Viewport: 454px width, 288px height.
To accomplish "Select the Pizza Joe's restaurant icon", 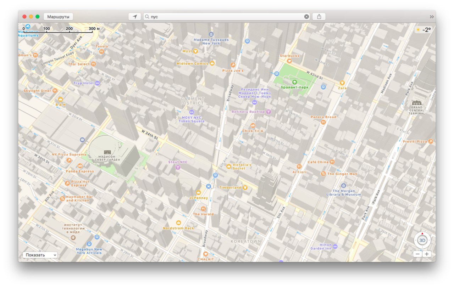I will point(233,65).
